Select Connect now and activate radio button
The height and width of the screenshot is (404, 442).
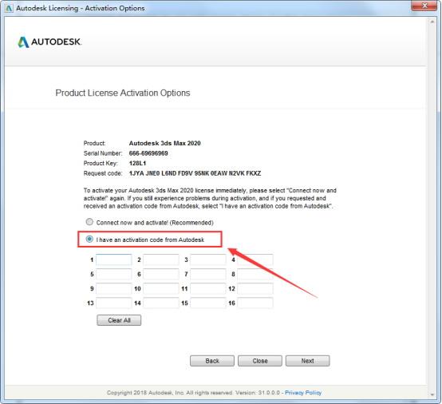(x=89, y=222)
